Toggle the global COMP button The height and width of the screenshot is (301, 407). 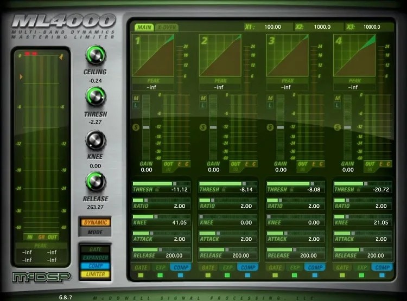96,266
